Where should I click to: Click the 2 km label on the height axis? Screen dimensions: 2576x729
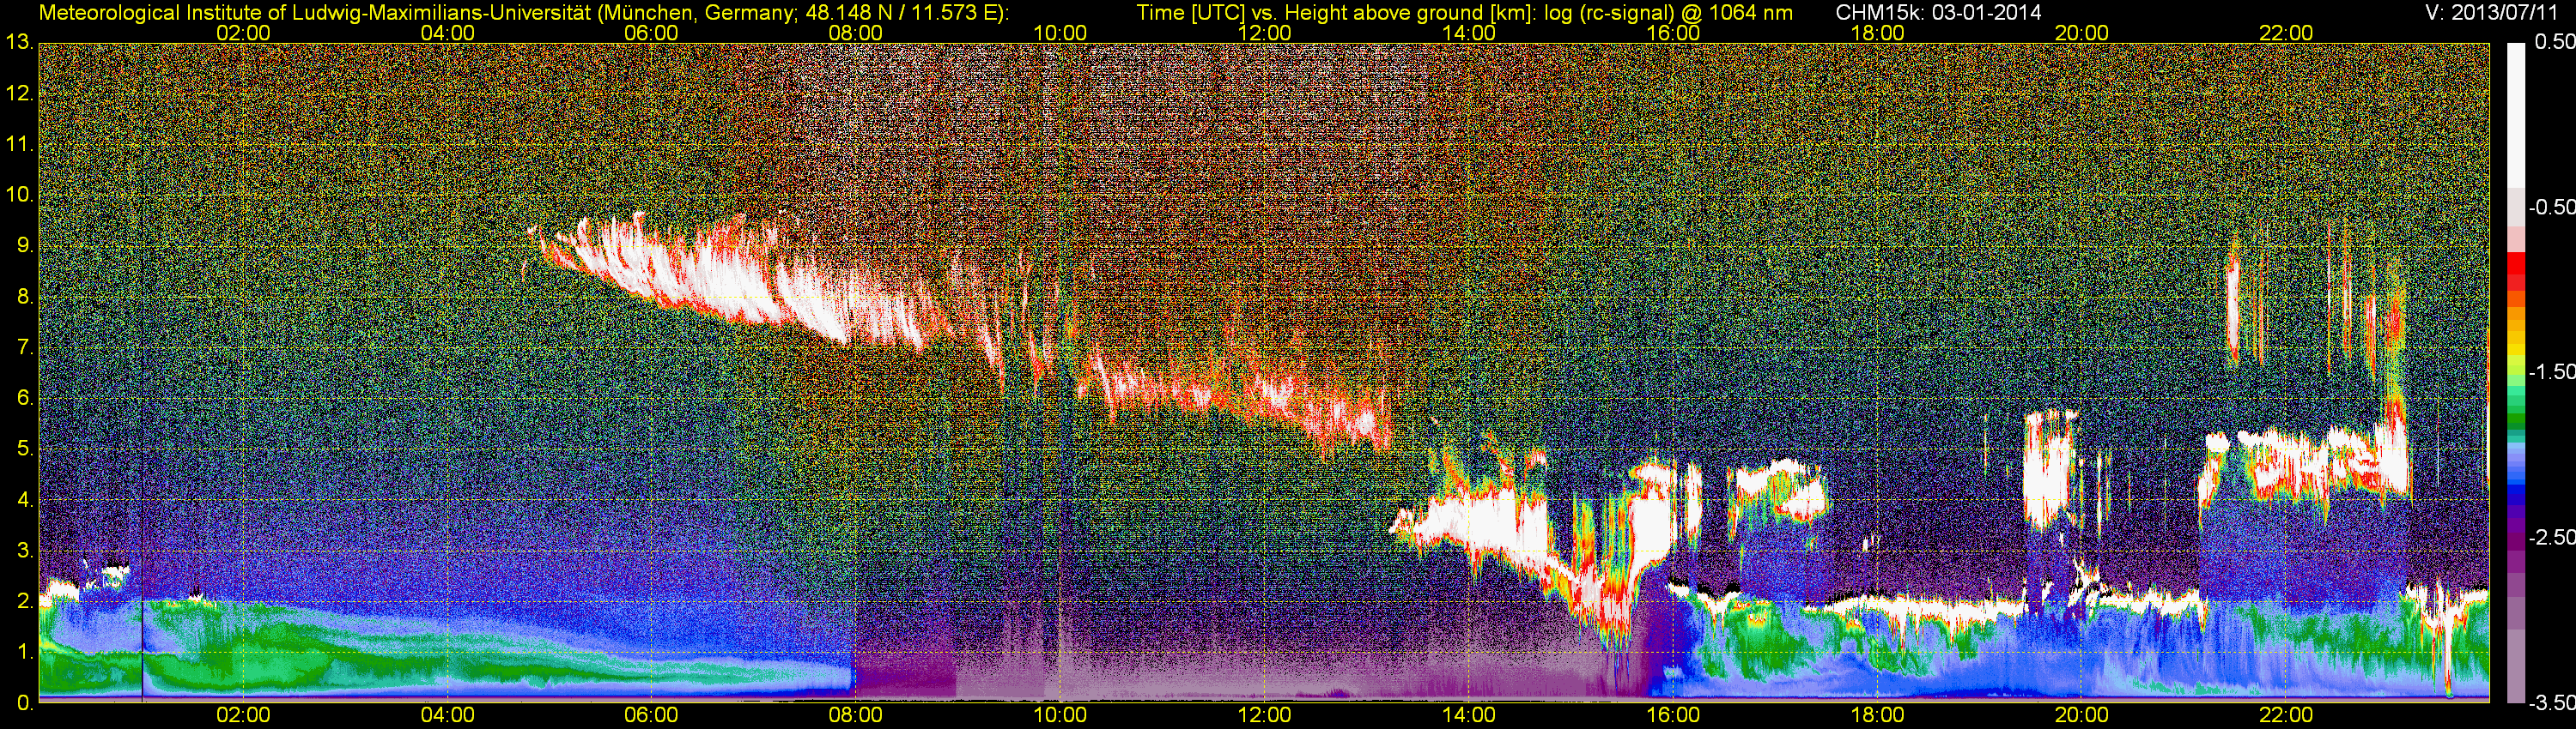click(x=25, y=601)
